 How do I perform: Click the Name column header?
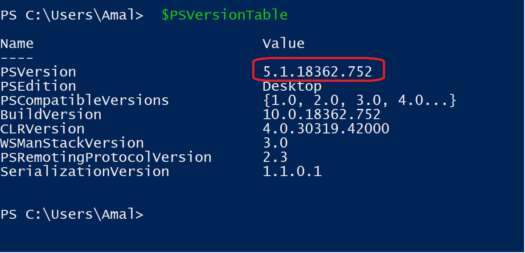[x=17, y=44]
